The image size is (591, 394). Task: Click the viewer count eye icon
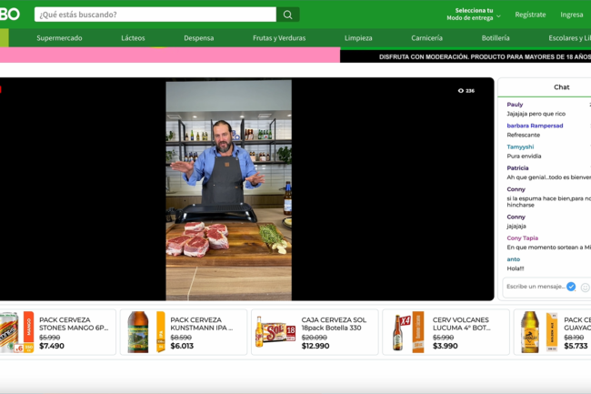[461, 91]
